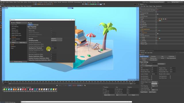184x103 pixels.
Task: Toggle Linear Workflow checkbox
Action: pyautogui.click(x=152, y=88)
